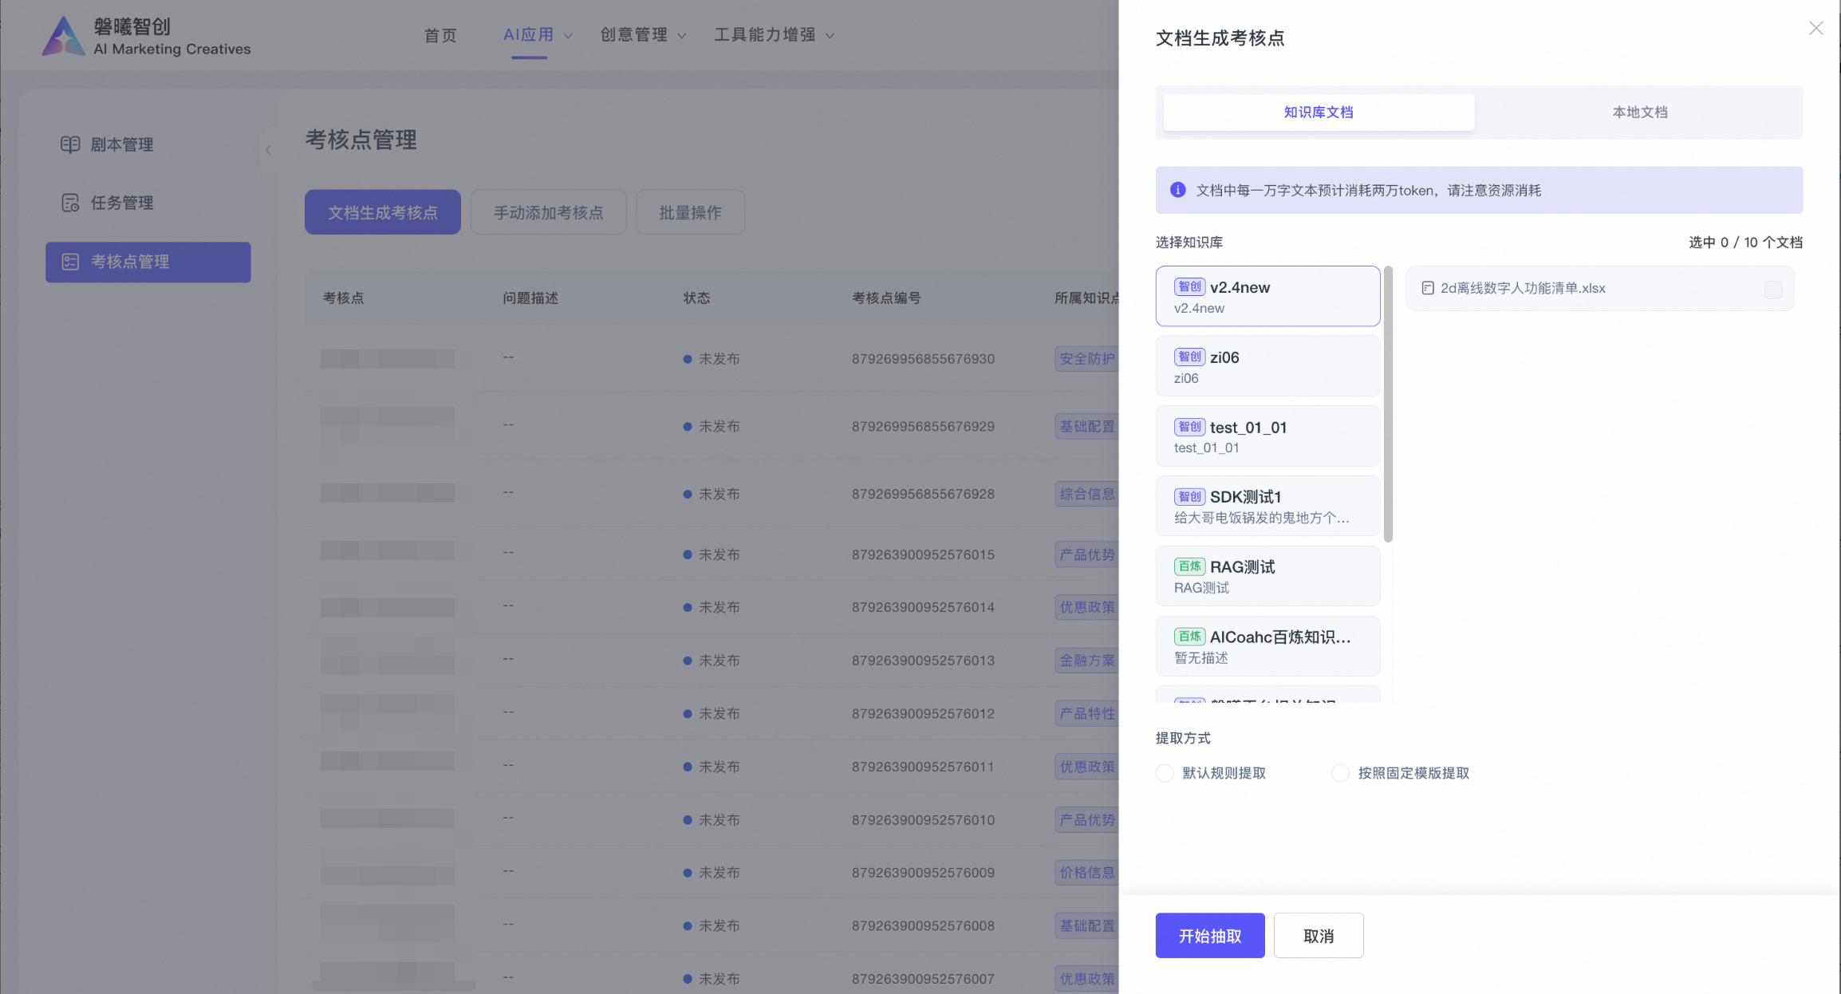
Task: Click 2d离线数字人功能清单.xlsx file name
Action: [1523, 288]
